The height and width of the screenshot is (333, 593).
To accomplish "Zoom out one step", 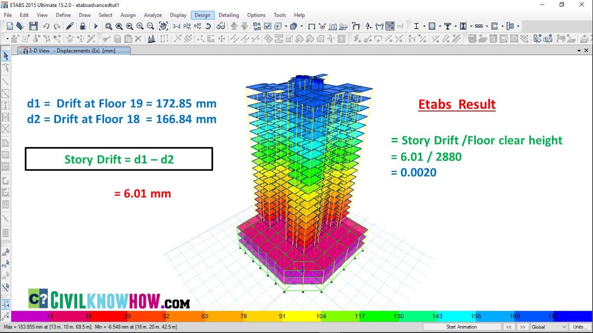I will (x=151, y=26).
